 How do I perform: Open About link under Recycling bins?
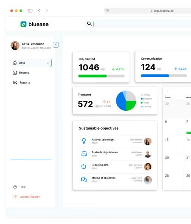pos(94,168)
